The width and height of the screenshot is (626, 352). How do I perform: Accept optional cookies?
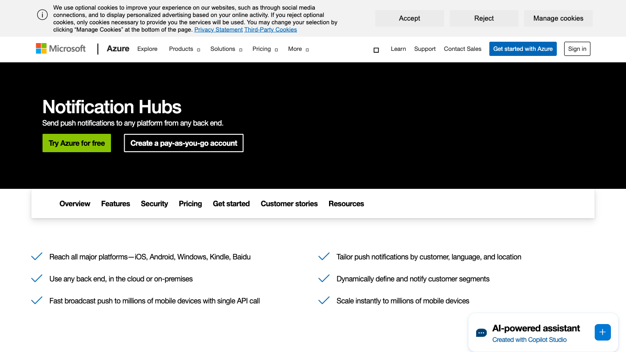tap(410, 18)
